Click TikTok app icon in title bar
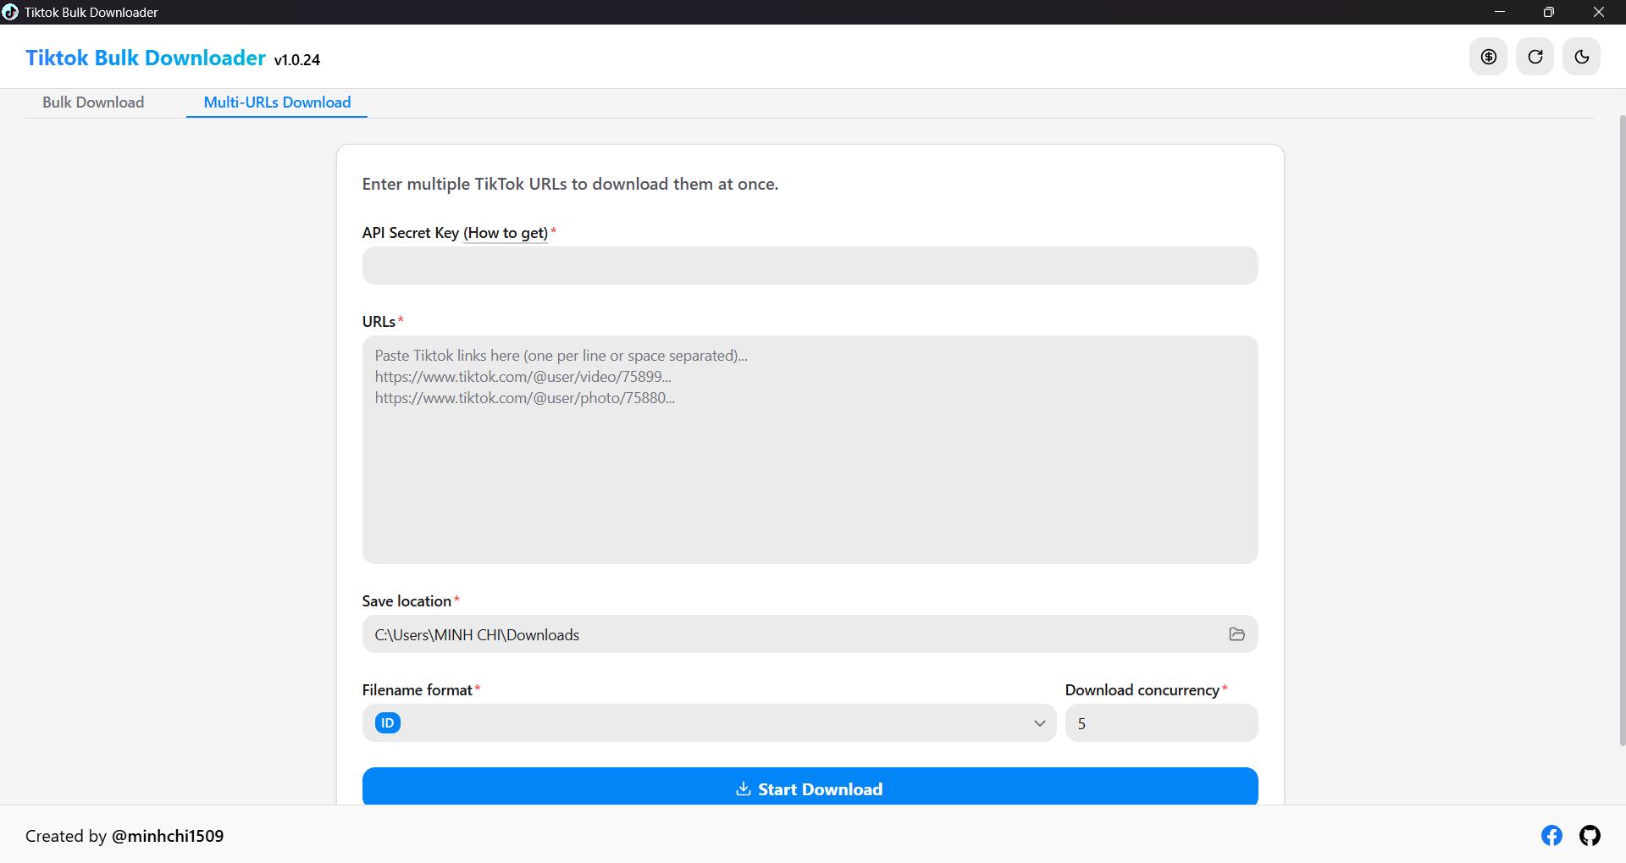This screenshot has height=863, width=1626. 10,12
